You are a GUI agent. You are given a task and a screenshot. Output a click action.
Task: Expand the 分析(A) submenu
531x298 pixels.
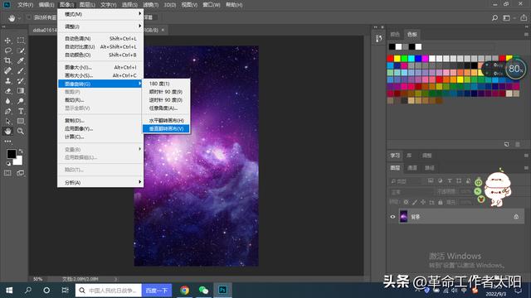[x=100, y=182]
